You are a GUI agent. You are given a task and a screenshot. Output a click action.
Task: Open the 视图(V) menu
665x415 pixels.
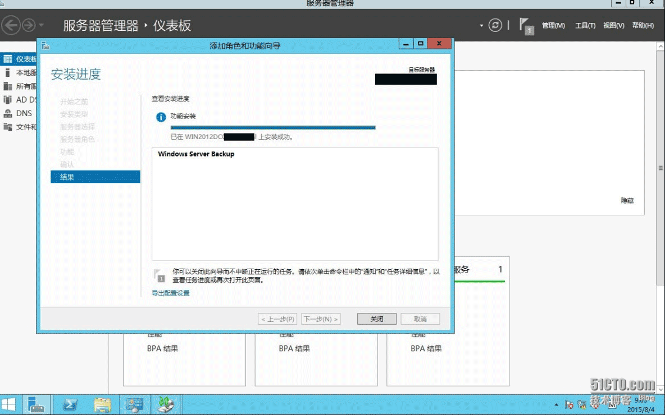coord(614,25)
